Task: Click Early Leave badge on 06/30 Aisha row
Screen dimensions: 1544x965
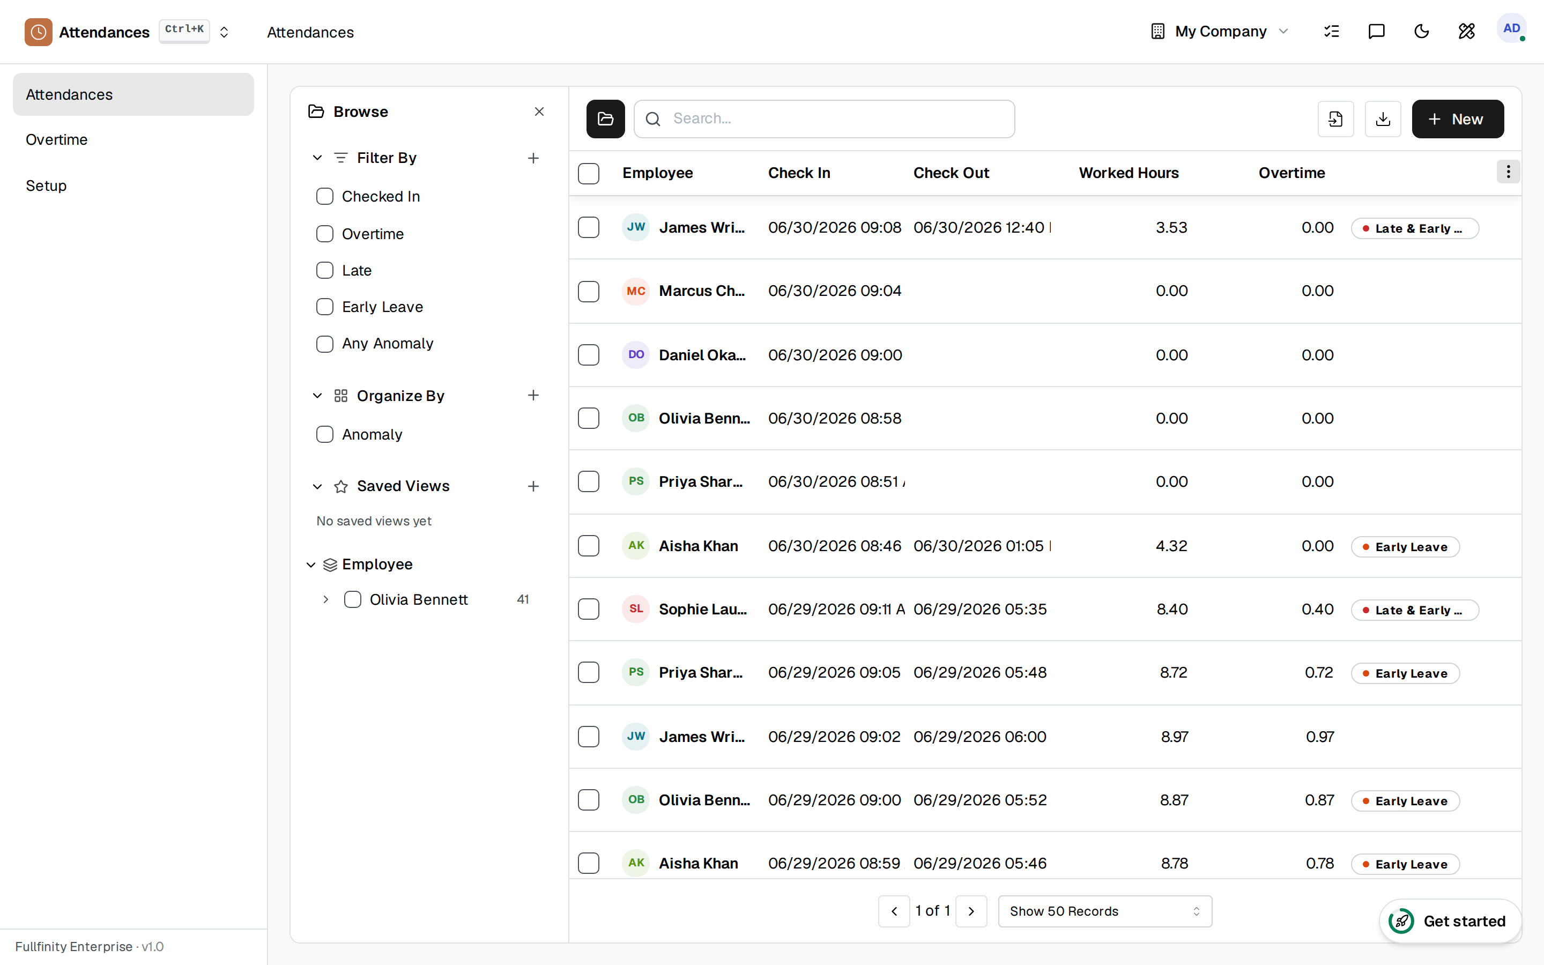Action: [x=1405, y=547]
